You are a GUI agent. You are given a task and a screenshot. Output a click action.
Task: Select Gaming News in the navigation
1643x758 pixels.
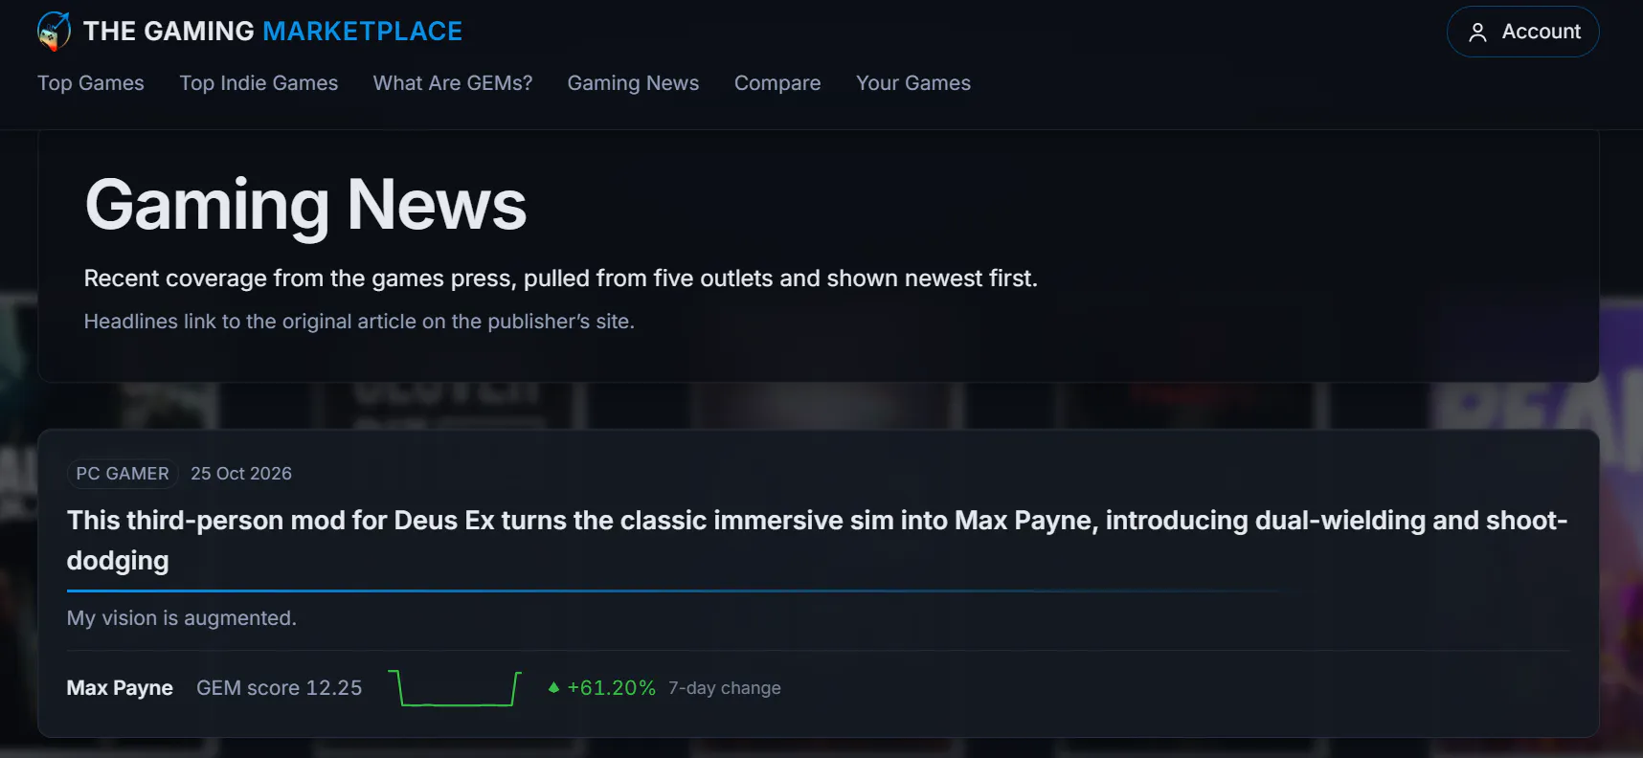(x=633, y=83)
